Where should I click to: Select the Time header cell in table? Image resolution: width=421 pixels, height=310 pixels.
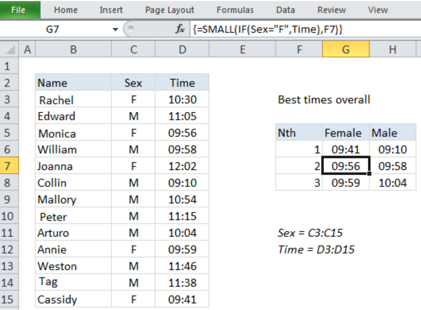coord(182,83)
